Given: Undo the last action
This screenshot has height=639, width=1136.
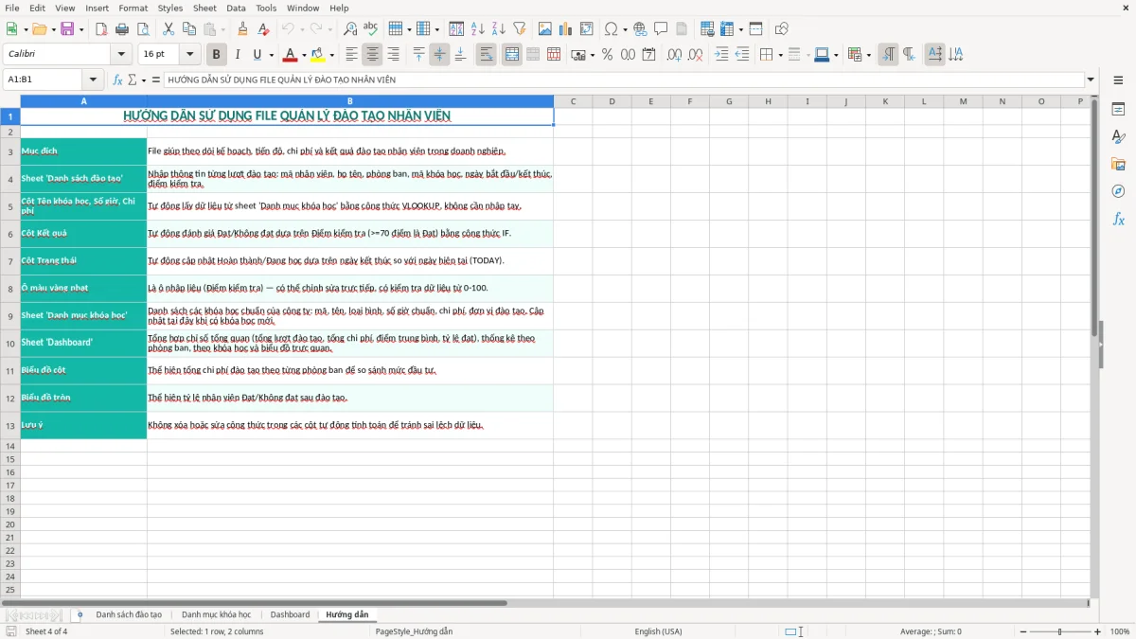Looking at the screenshot, I should coord(288,29).
